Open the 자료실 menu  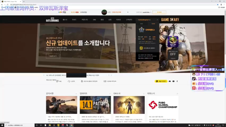118,20
